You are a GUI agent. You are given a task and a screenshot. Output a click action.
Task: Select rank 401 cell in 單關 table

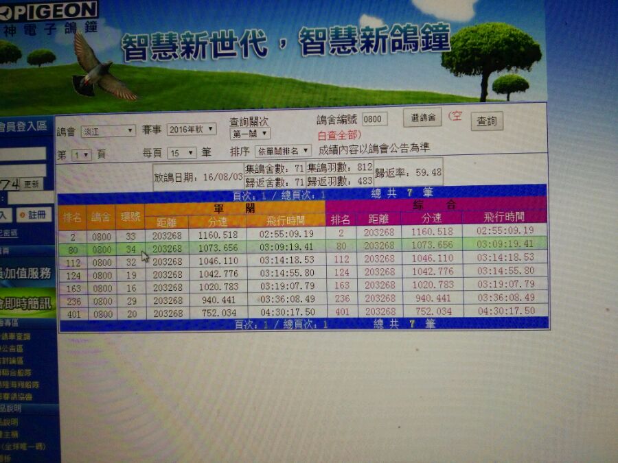point(73,315)
